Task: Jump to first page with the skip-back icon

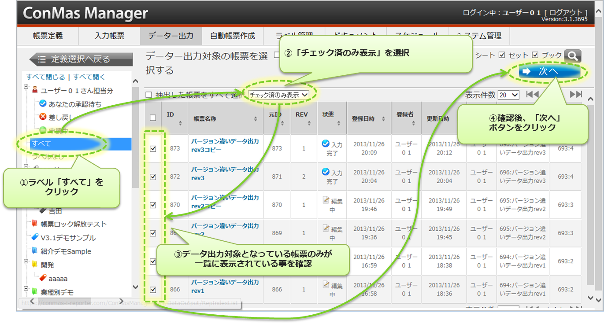Action: (x=532, y=94)
